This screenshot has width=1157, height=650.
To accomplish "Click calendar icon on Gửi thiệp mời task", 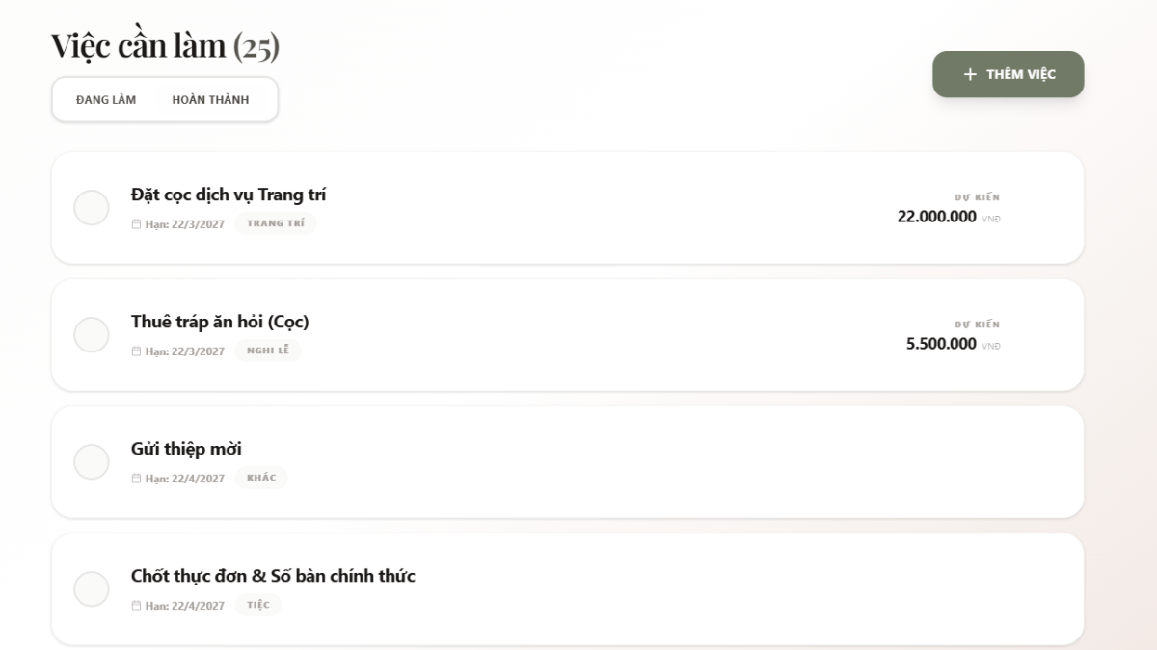I will (x=136, y=478).
